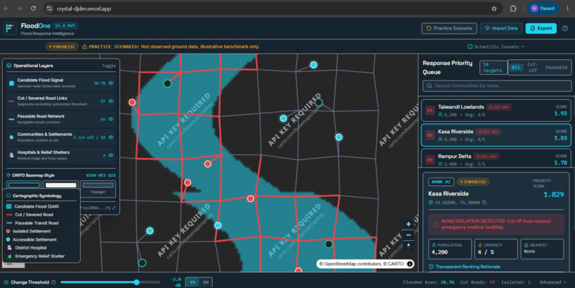
Task: Toggle Communities & Settlements visibility
Action: pyautogui.click(x=111, y=138)
